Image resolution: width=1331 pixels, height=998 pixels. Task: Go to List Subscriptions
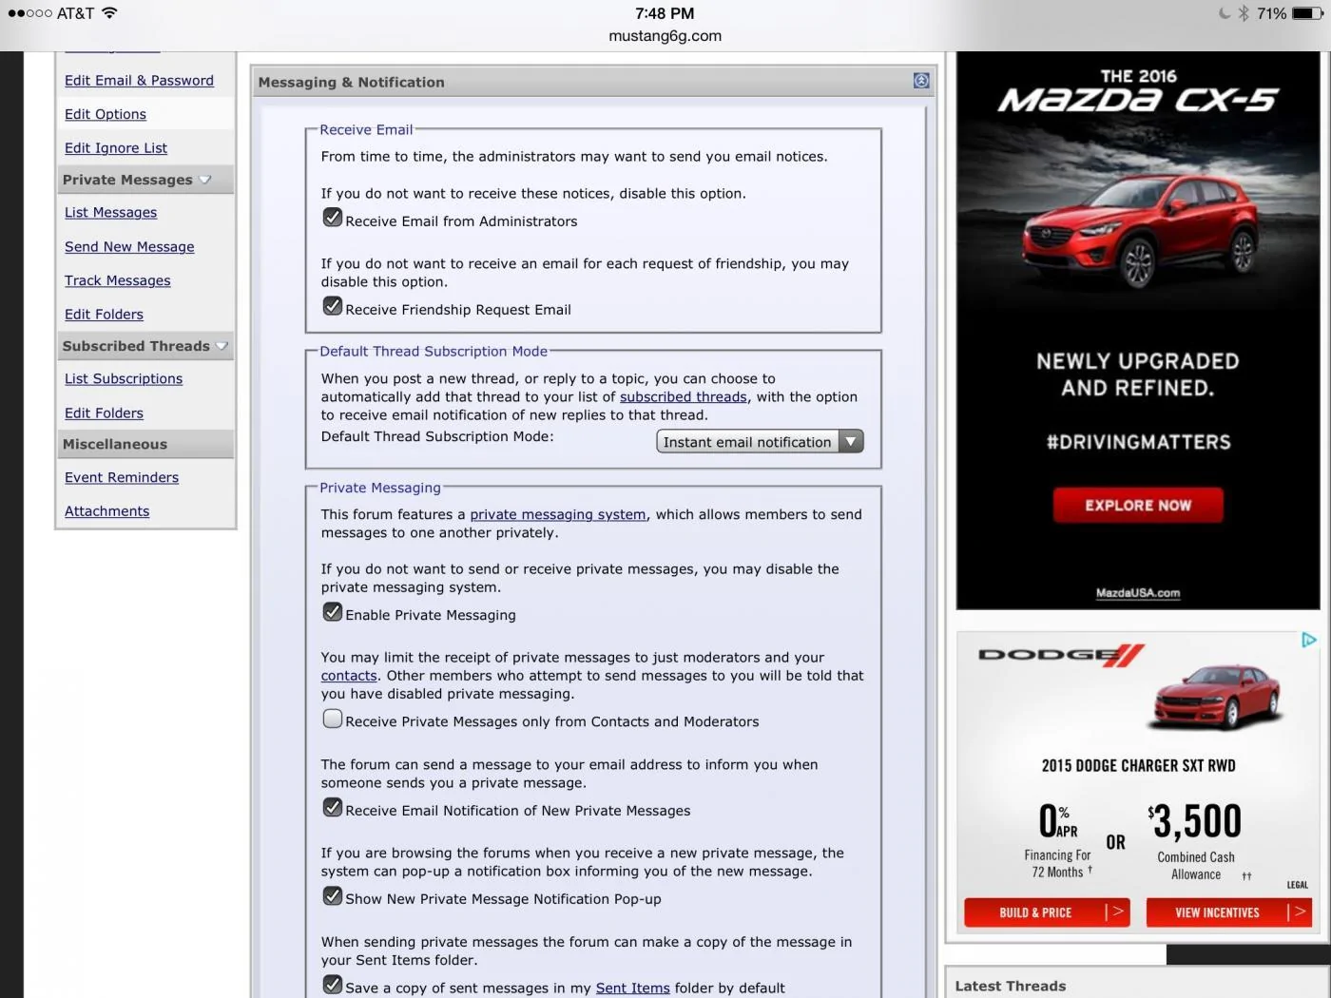click(124, 379)
